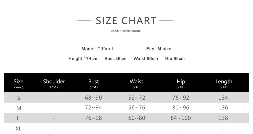Click the 'check it before buying' subtitle
The height and width of the screenshot is (134, 253).
pos(126,31)
